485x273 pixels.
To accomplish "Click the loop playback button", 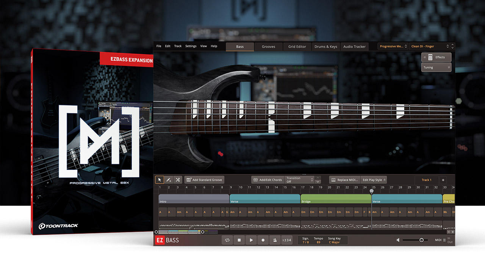I will [x=227, y=240].
